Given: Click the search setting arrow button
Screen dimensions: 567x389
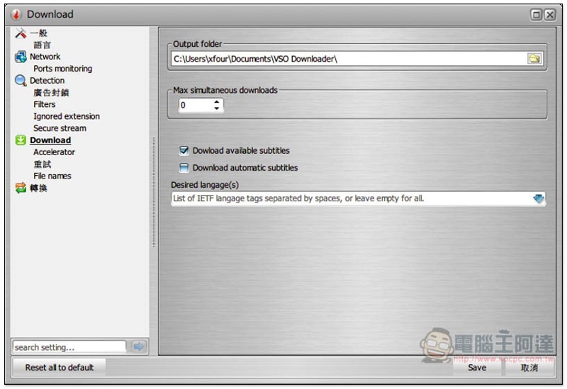Looking at the screenshot, I should point(138,346).
